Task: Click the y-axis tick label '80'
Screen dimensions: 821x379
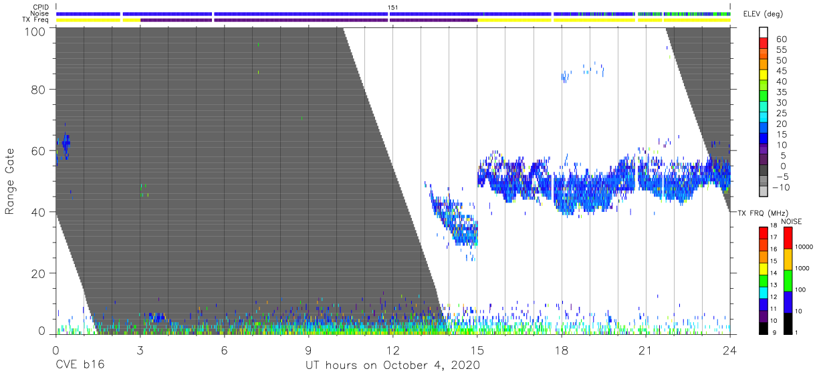Action: coord(37,89)
